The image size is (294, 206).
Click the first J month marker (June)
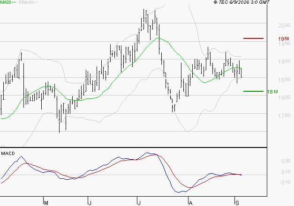90,203
